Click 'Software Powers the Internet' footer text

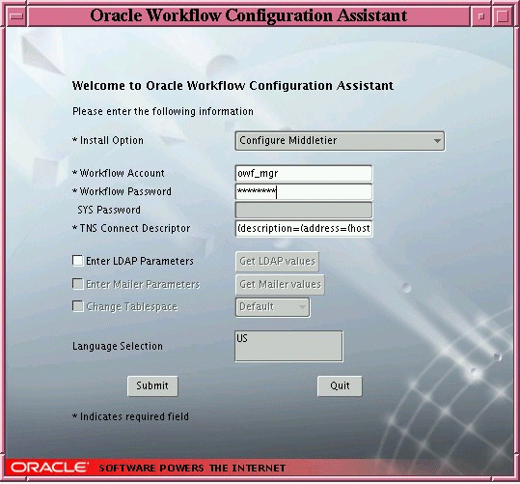coord(192,469)
